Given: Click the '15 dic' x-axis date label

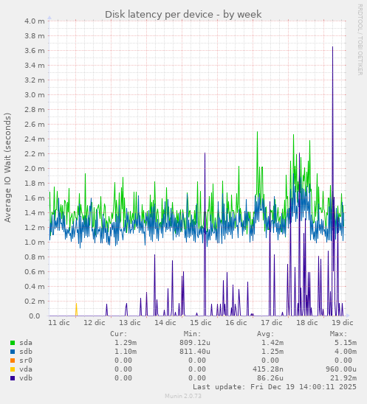Looking at the screenshot, I should click(x=201, y=323).
